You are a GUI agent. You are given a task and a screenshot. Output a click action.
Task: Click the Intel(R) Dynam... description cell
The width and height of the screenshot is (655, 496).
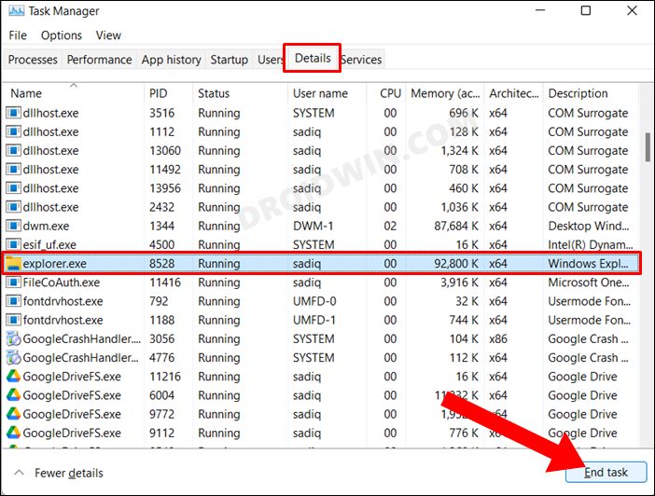591,244
